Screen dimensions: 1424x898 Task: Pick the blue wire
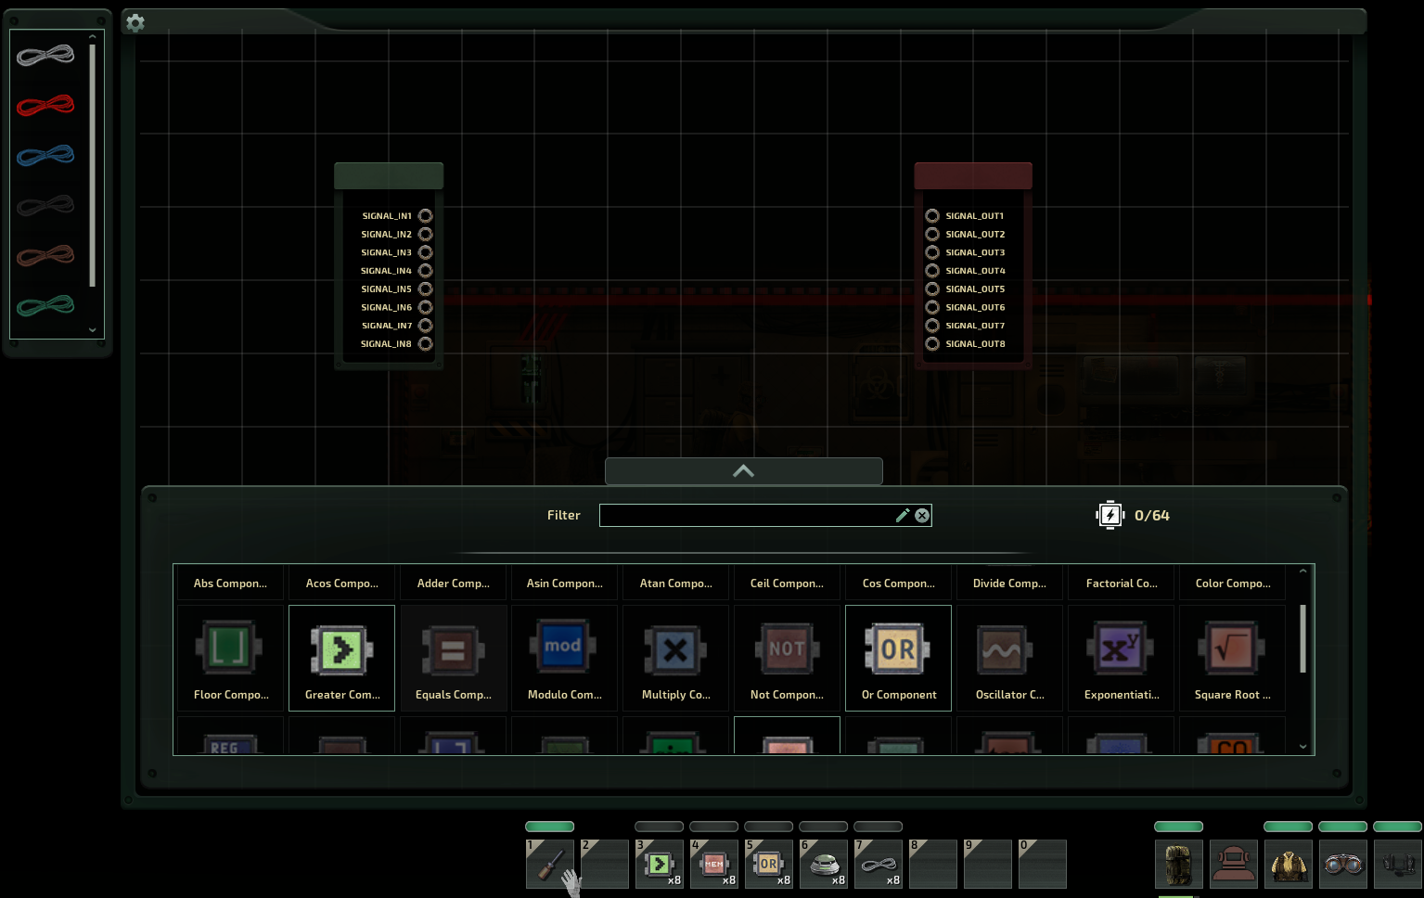[45, 155]
